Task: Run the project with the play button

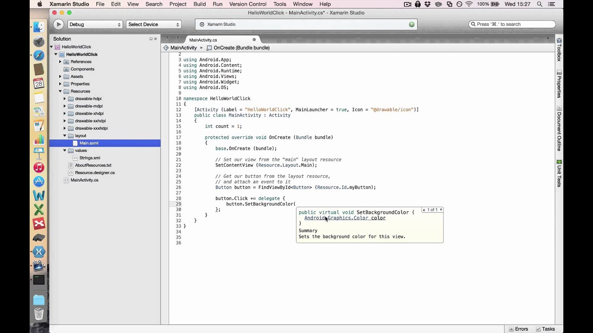Action: (58, 25)
